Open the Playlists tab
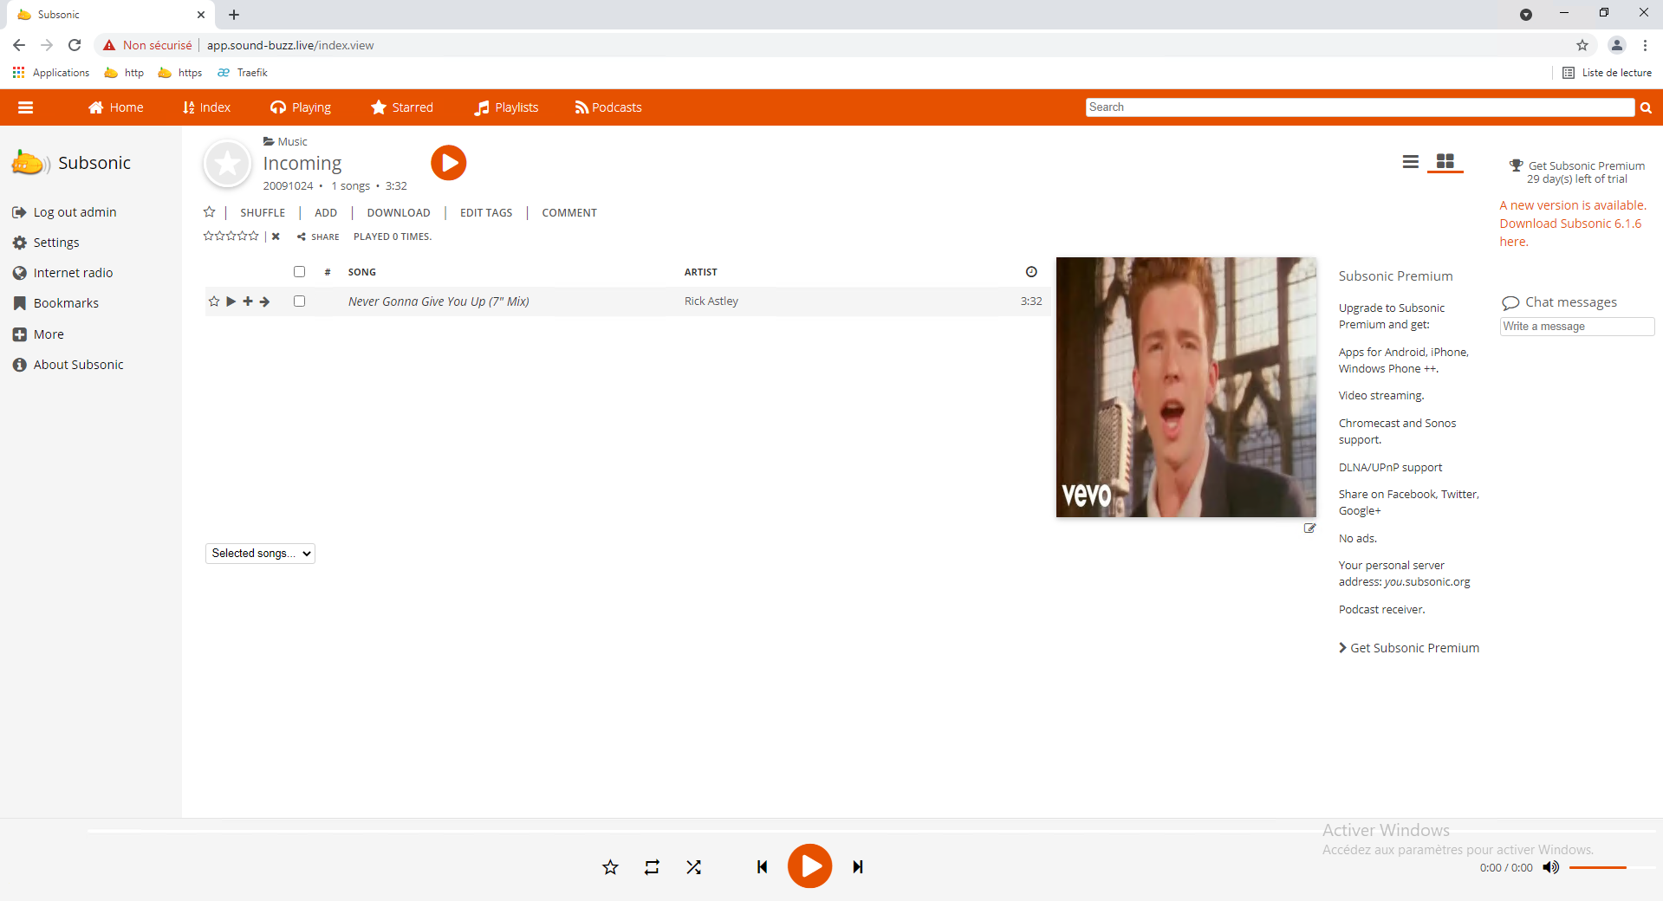The height and width of the screenshot is (901, 1663). pos(507,107)
